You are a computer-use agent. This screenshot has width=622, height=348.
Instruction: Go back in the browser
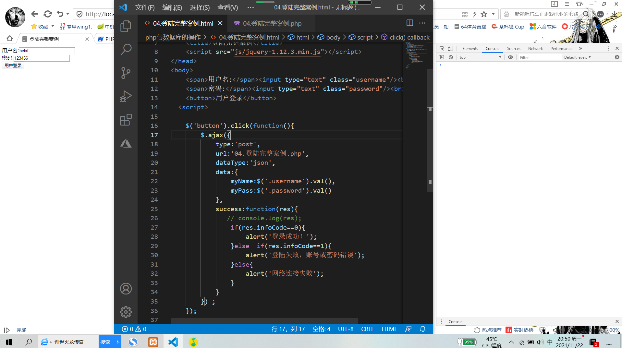coord(35,14)
